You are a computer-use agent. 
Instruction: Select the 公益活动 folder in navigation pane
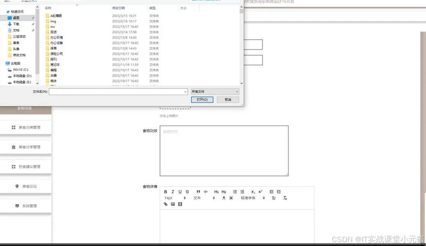[x=19, y=36]
